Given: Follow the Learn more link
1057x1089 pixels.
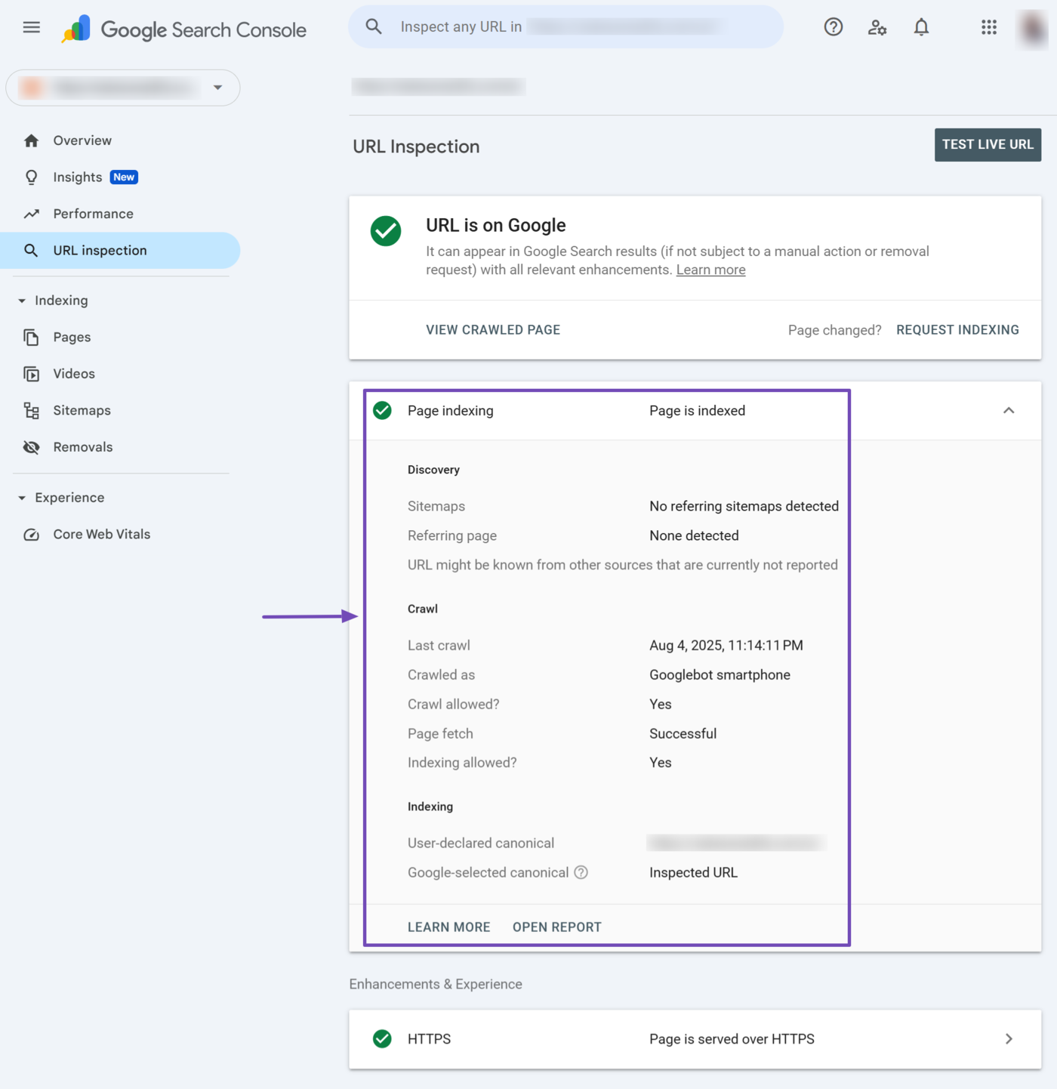Looking at the screenshot, I should (710, 270).
